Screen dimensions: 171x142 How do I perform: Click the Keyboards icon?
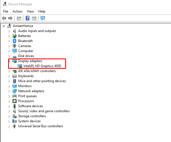click(x=15, y=76)
